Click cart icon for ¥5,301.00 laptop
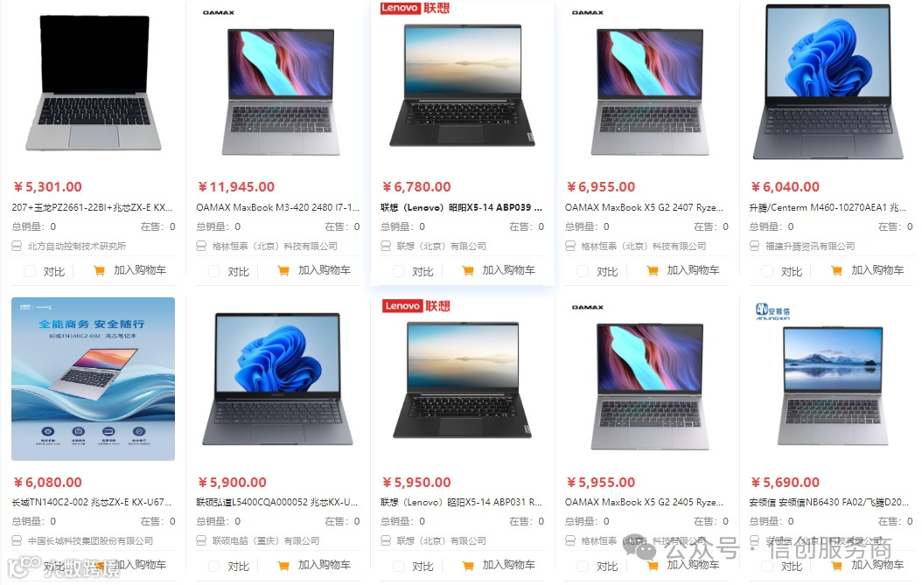The width and height of the screenshot is (922, 585). [x=100, y=270]
